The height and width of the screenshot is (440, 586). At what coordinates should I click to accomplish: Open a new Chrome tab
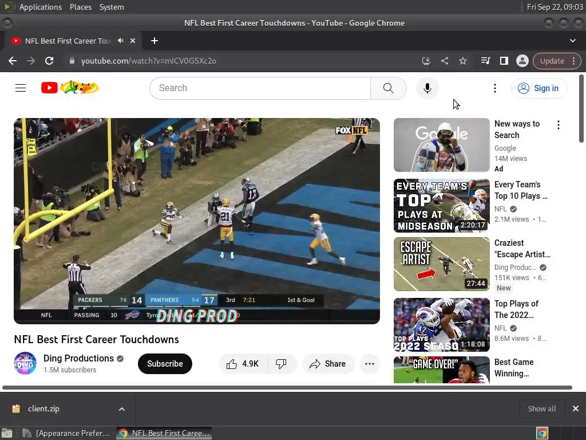tap(155, 41)
